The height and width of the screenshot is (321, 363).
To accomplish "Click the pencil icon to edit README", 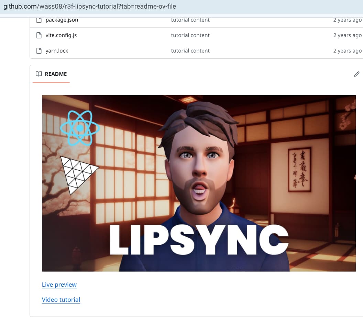I will pyautogui.click(x=356, y=74).
